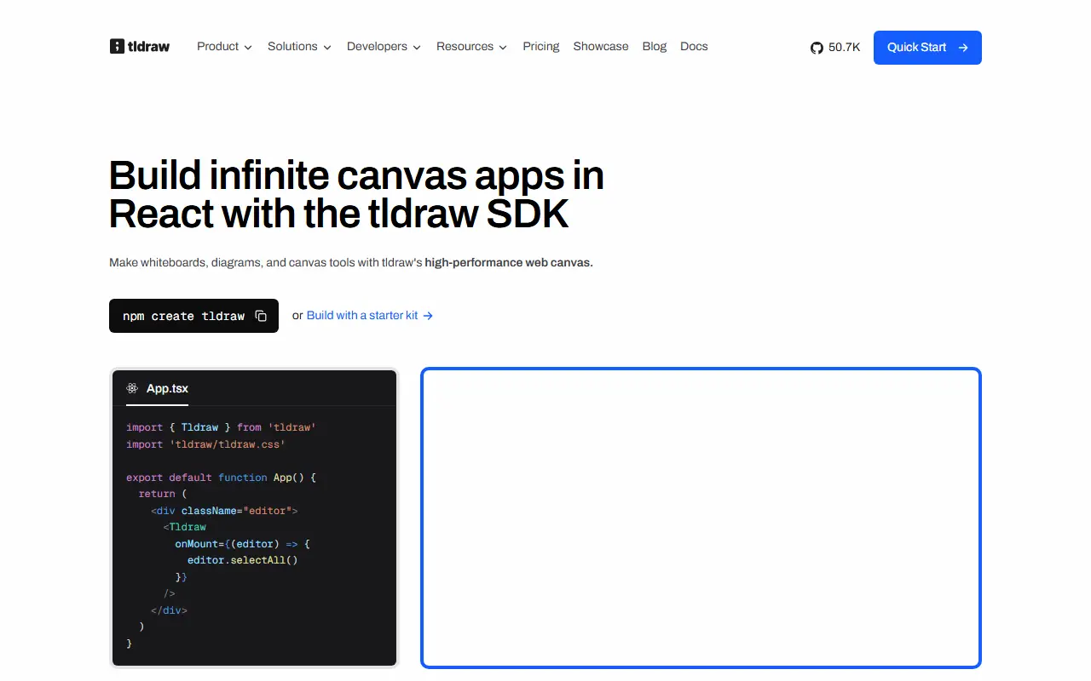
Task: Click the 50.7K GitHub star count
Action: 844,48
